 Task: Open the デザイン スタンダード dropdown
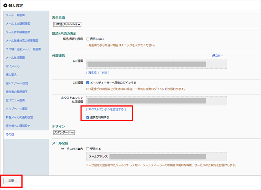64,132
